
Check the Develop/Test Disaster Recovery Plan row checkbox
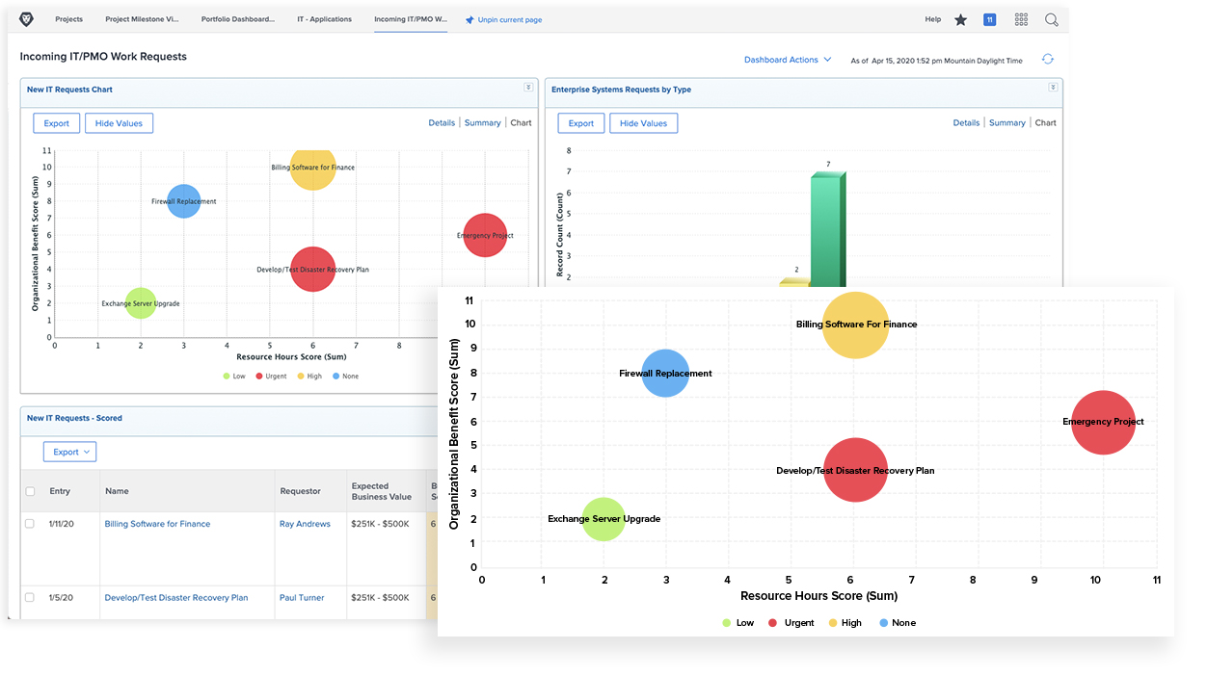point(32,597)
